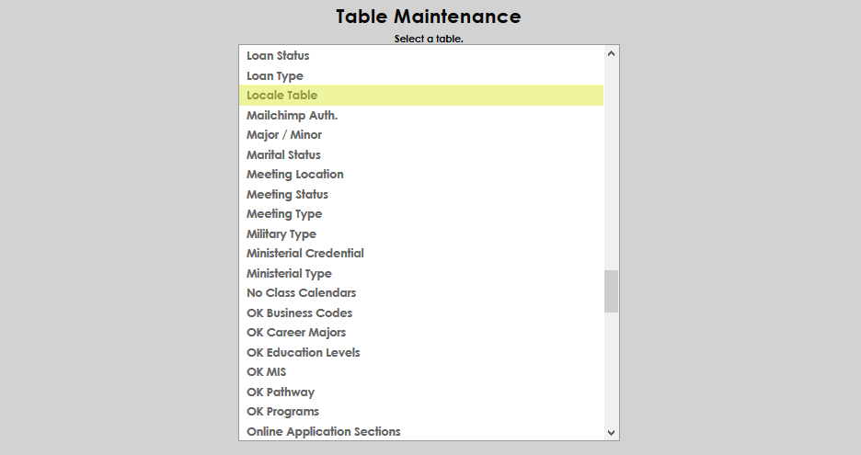
Task: Click the vertical scrollbar thumb
Action: [x=611, y=291]
